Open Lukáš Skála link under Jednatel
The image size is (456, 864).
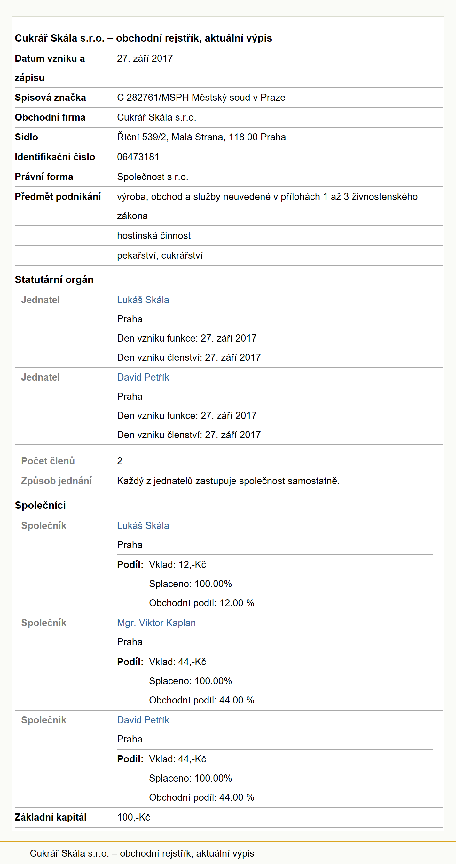click(143, 300)
